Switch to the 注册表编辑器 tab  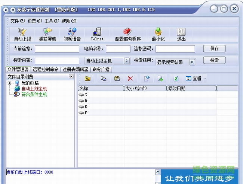pyautogui.click(x=75, y=69)
